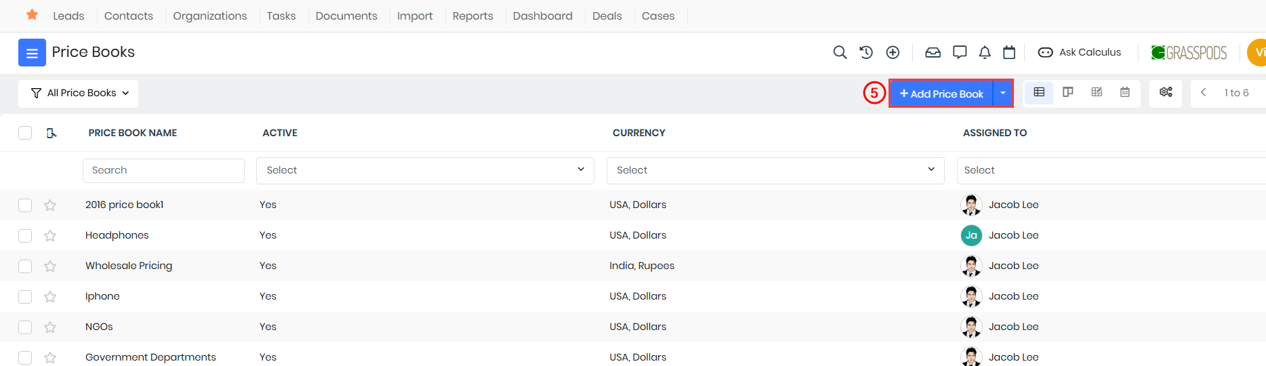Switch to list view icon
The height and width of the screenshot is (366, 1266).
(x=1039, y=92)
